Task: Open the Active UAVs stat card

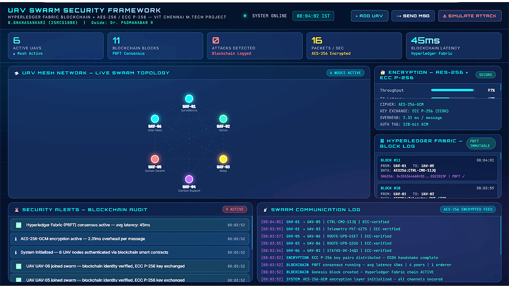Action: pyautogui.click(x=56, y=46)
